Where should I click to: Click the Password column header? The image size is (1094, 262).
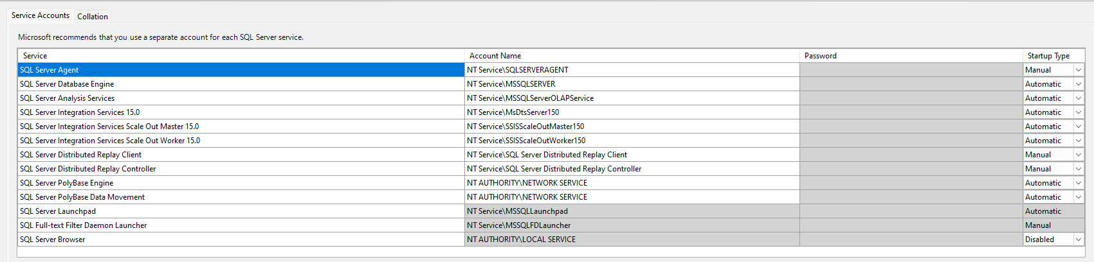coord(911,56)
